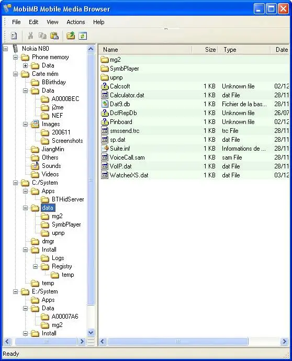Select the Calcsoft unknown file icon

point(105,86)
